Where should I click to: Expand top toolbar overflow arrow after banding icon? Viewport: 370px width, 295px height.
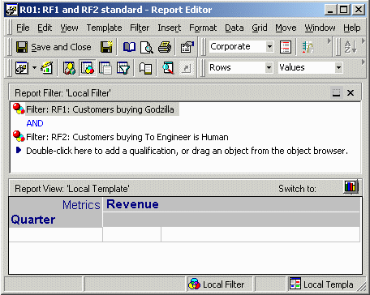pyautogui.click(x=329, y=41)
